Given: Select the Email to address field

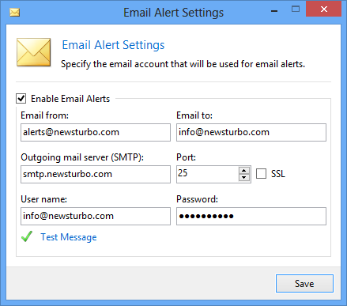Looking at the screenshot, I should coord(251,132).
